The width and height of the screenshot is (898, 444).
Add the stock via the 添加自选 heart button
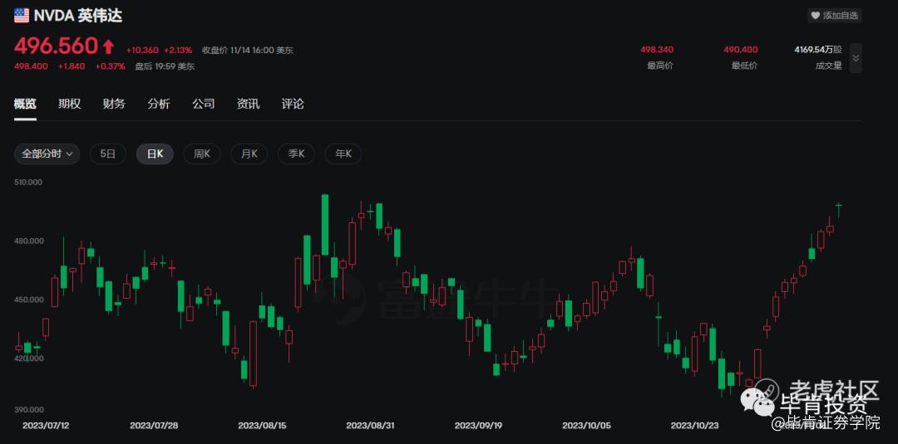point(835,16)
